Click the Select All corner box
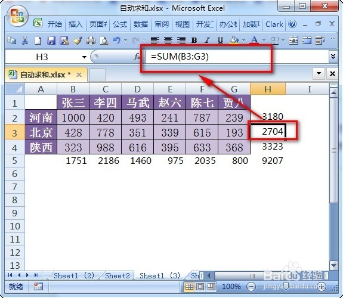 [x=15, y=89]
